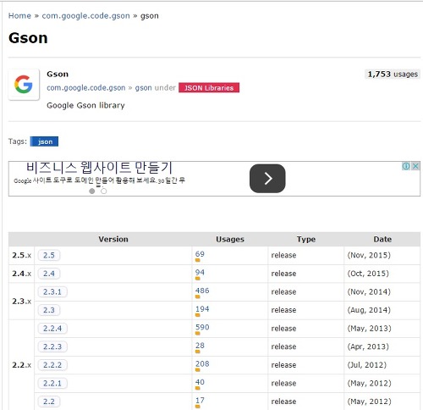The image size is (423, 410).
Task: Click the release type in the 2.2.4 row
Action: click(x=283, y=329)
